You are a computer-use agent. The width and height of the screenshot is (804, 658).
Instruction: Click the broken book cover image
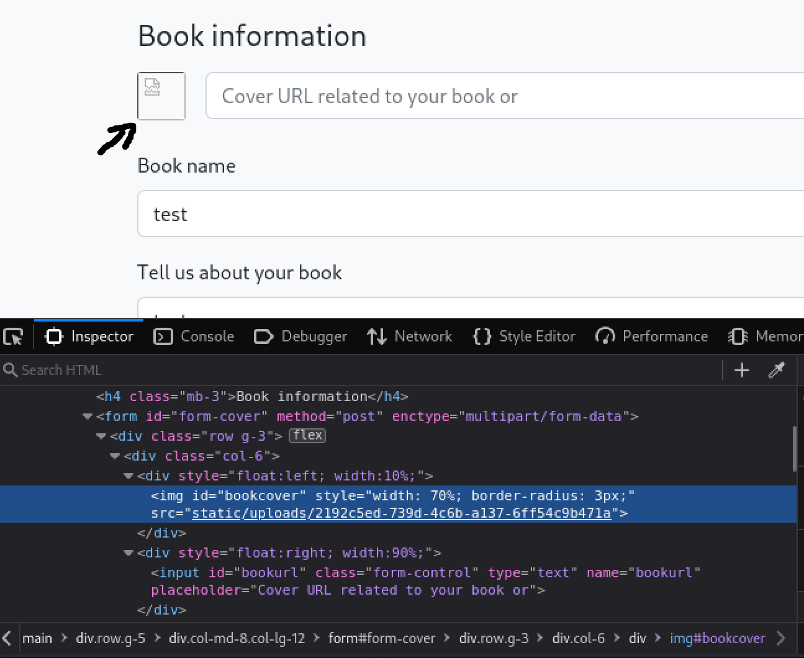pos(161,96)
